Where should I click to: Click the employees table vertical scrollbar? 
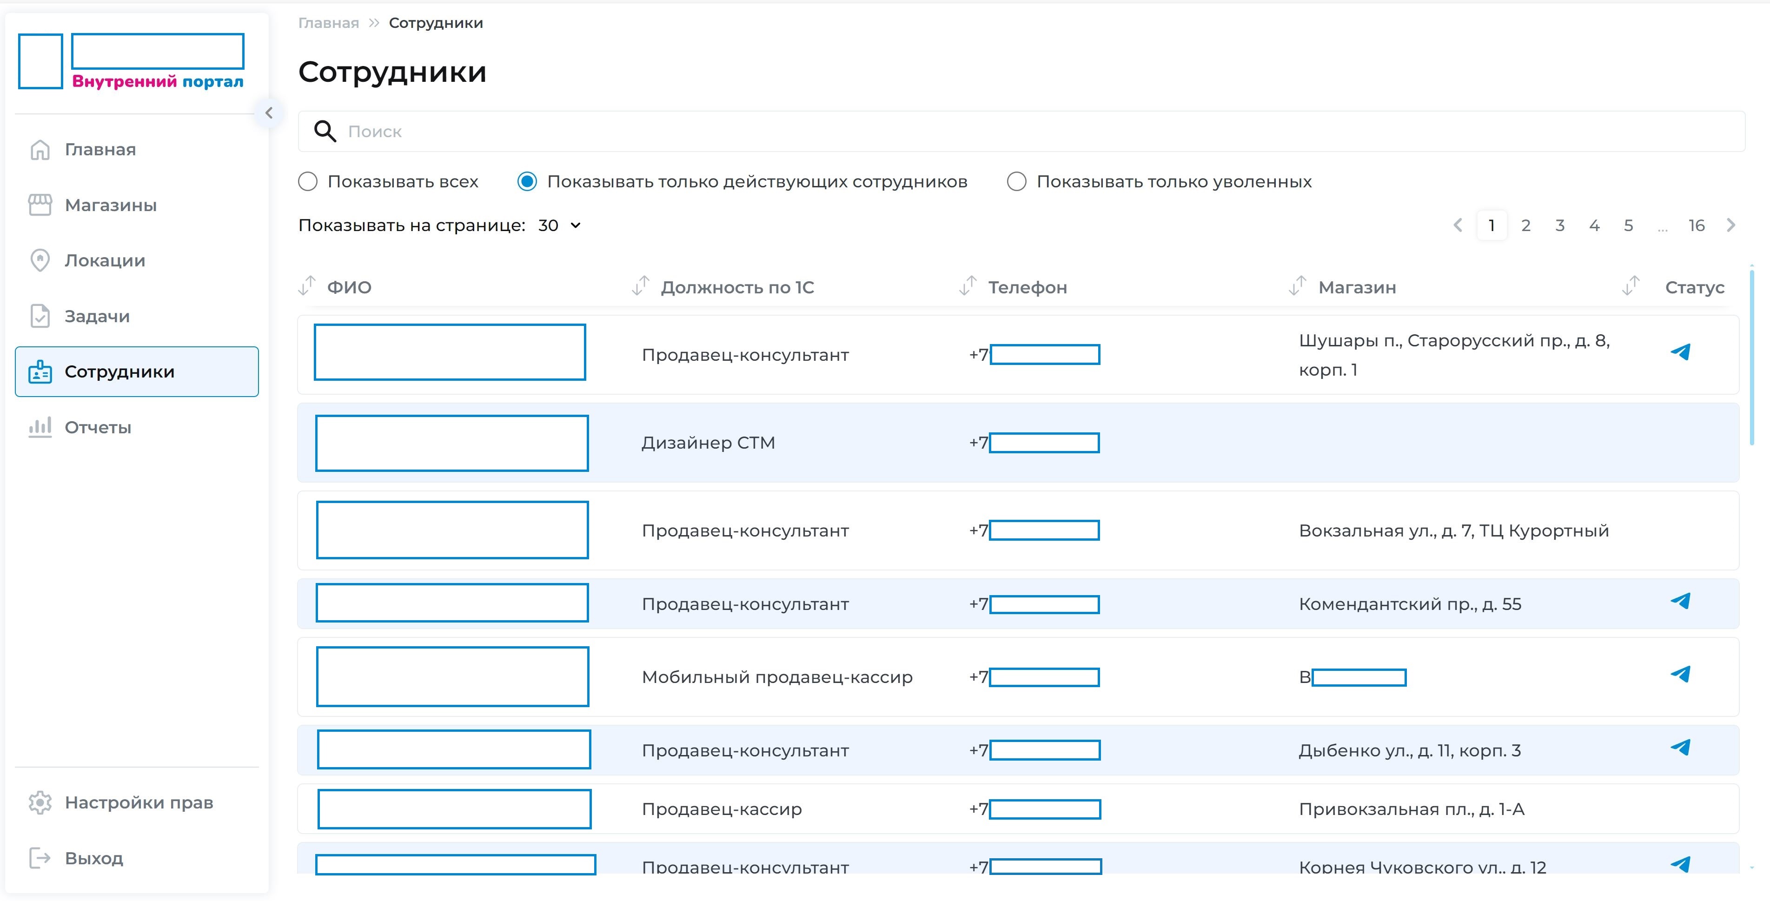point(1751,358)
